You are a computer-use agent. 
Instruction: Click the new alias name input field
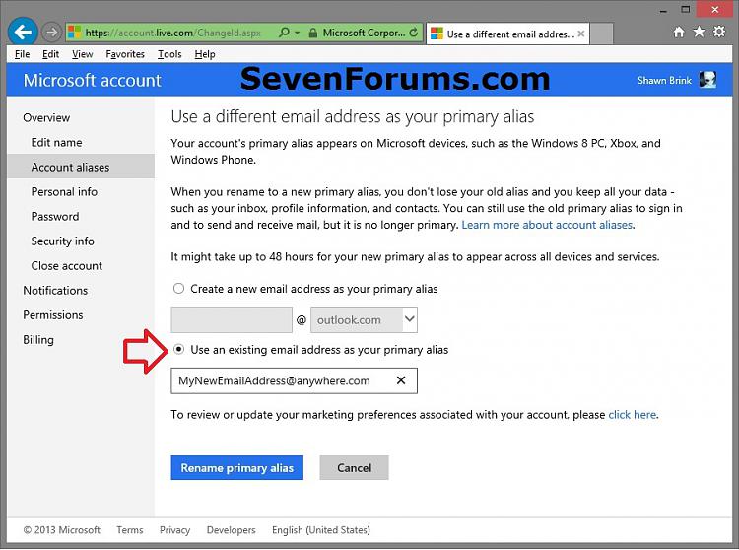point(232,319)
